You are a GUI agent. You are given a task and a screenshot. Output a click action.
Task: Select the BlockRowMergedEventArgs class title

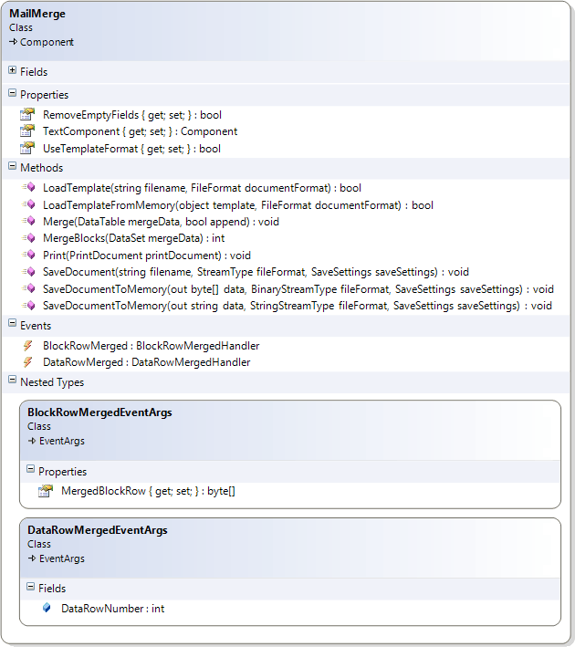click(x=99, y=412)
